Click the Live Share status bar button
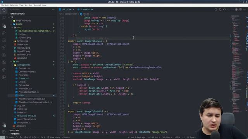This screenshot has height=139, width=248. 54,137
